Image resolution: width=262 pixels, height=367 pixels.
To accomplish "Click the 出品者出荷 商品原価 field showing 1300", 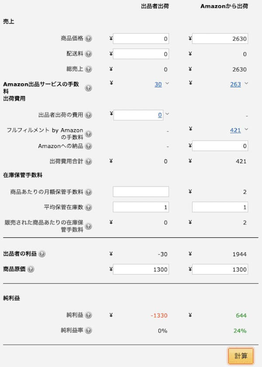I will click(x=141, y=269).
